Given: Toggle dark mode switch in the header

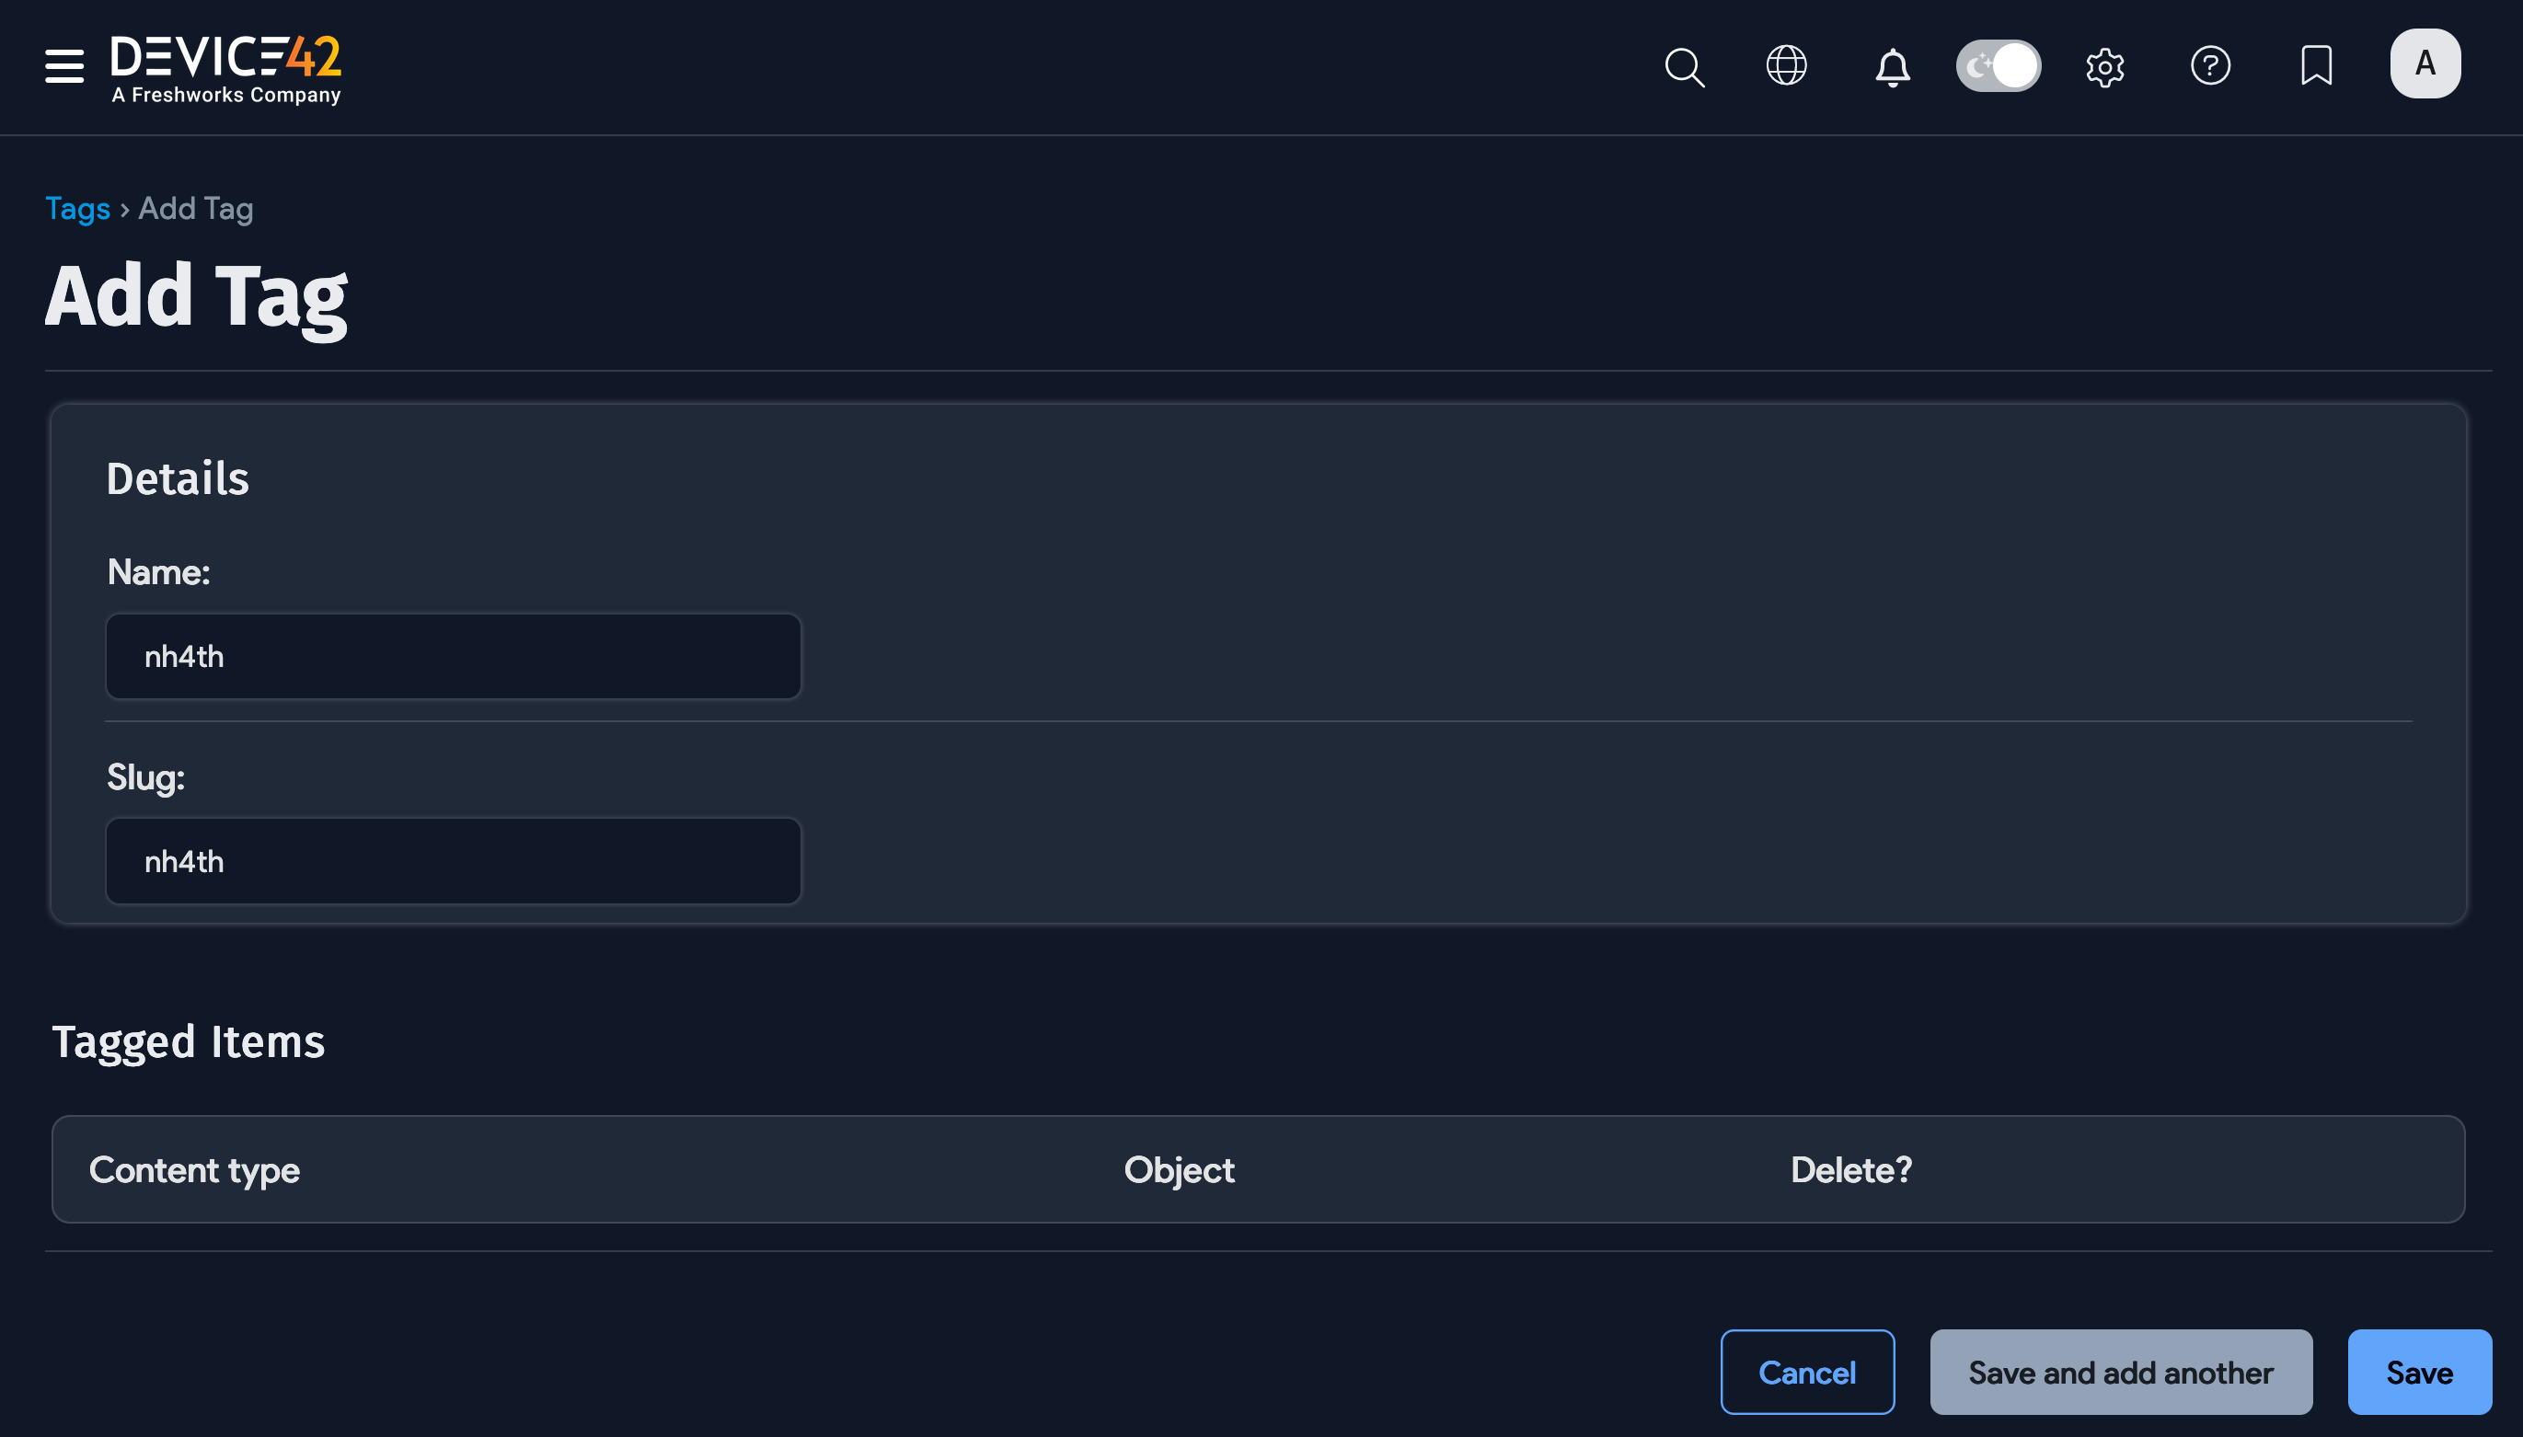Looking at the screenshot, I should click(1998, 65).
